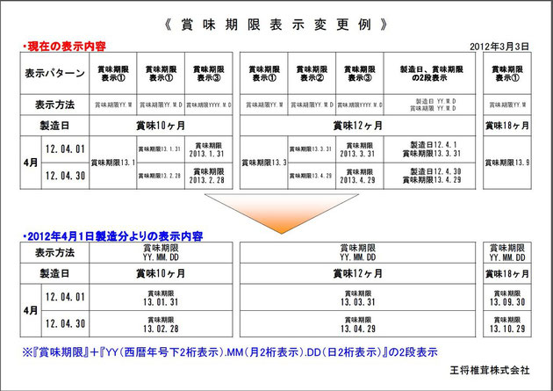Select the 賞味期限 13.03.31 cell
Screen dimensions: 553x391
357,298
